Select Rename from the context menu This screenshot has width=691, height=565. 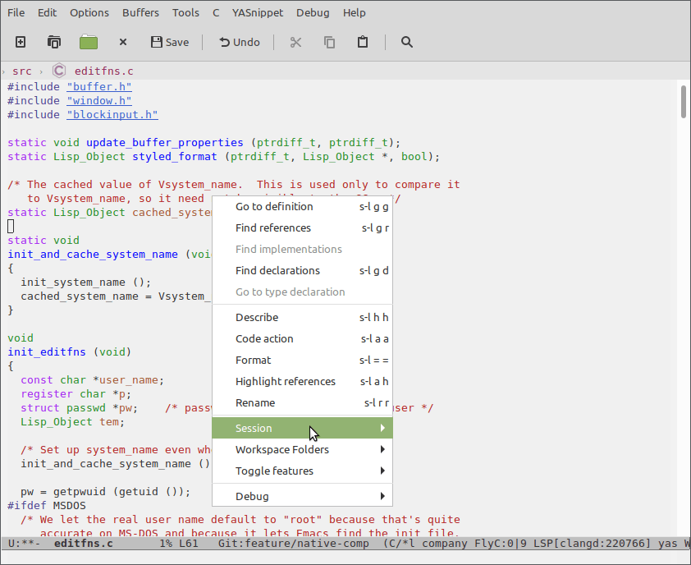257,402
